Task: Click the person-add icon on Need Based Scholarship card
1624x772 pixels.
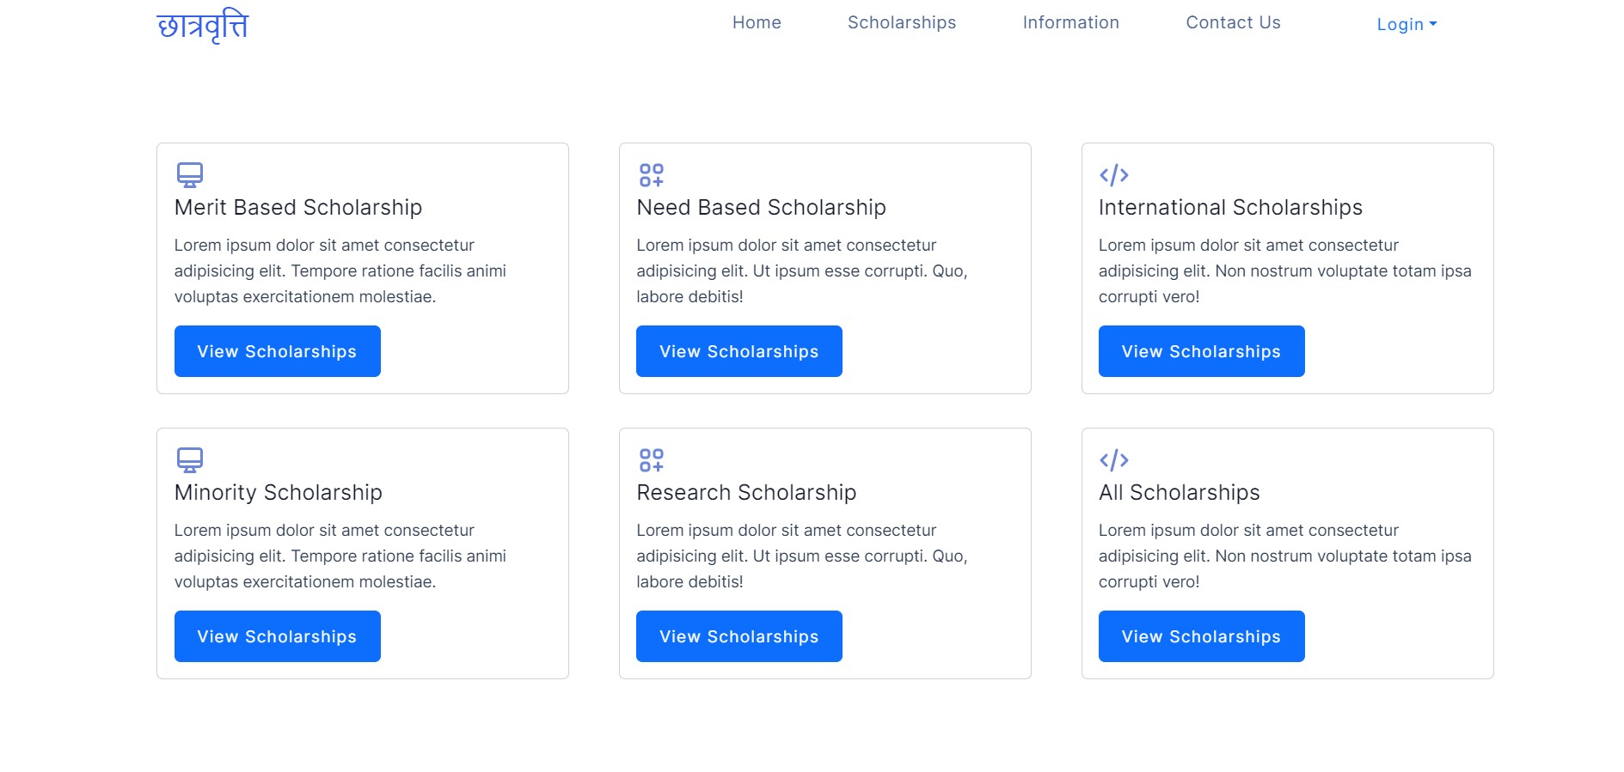Action: tap(651, 174)
